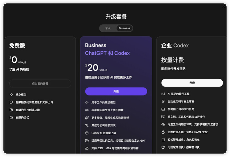Click the 有限的记忆 feature text

click(22, 118)
